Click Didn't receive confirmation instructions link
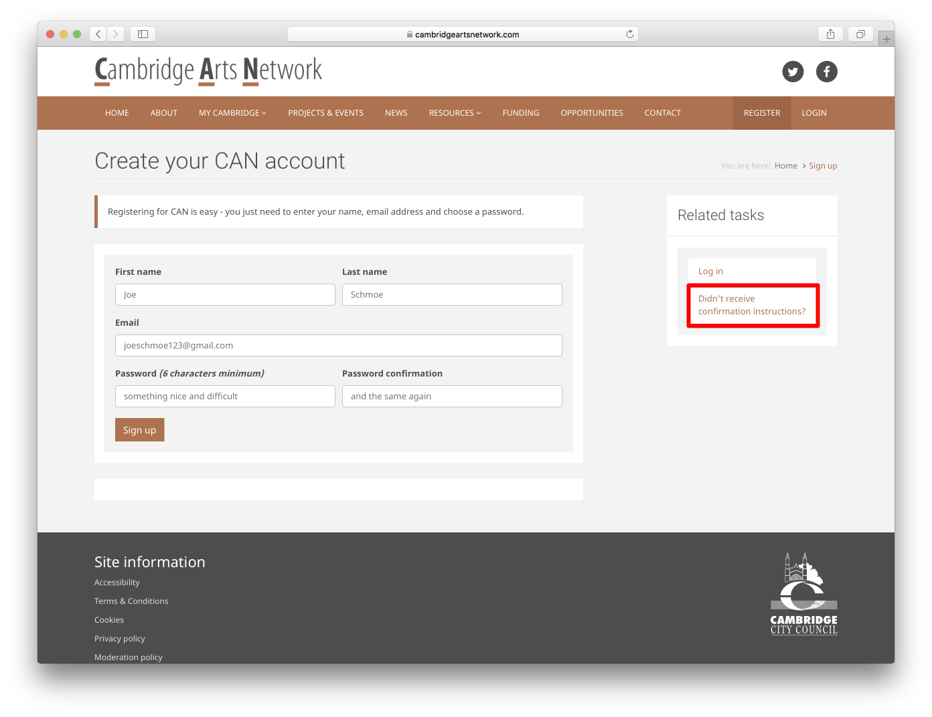 [751, 305]
